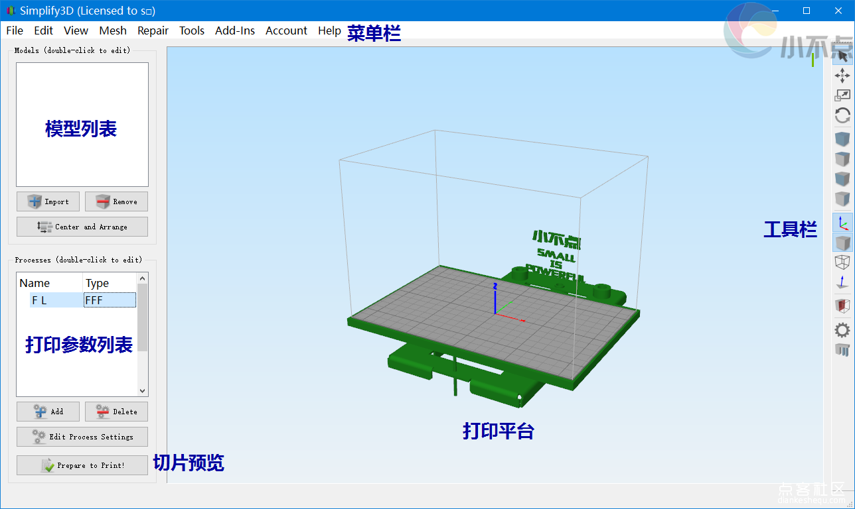The width and height of the screenshot is (855, 509).
Task: Activate the Rotate models tool
Action: coord(842,115)
